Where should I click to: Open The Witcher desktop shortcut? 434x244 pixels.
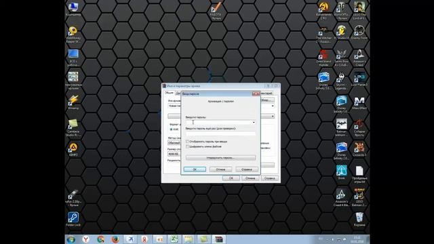coord(323,35)
